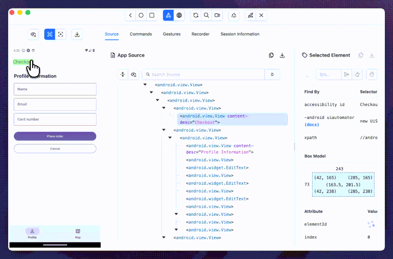393x259 pixels.
Task: Download the device screenshot
Action: tap(77, 34)
